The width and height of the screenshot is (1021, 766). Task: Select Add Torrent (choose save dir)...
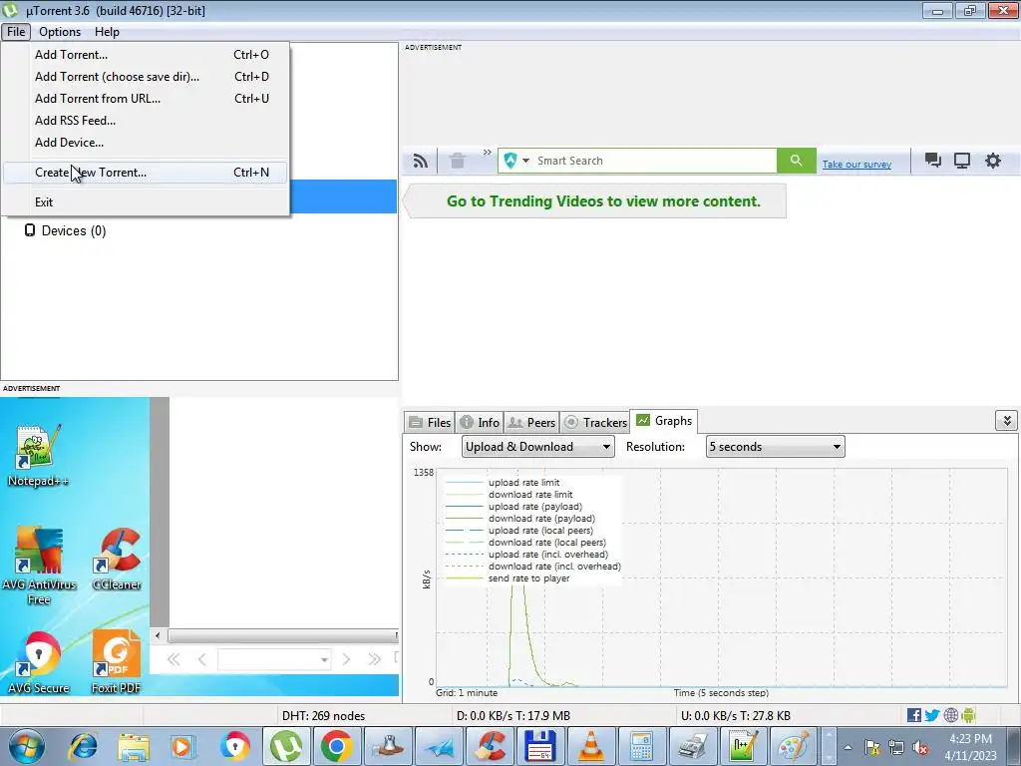click(x=146, y=77)
